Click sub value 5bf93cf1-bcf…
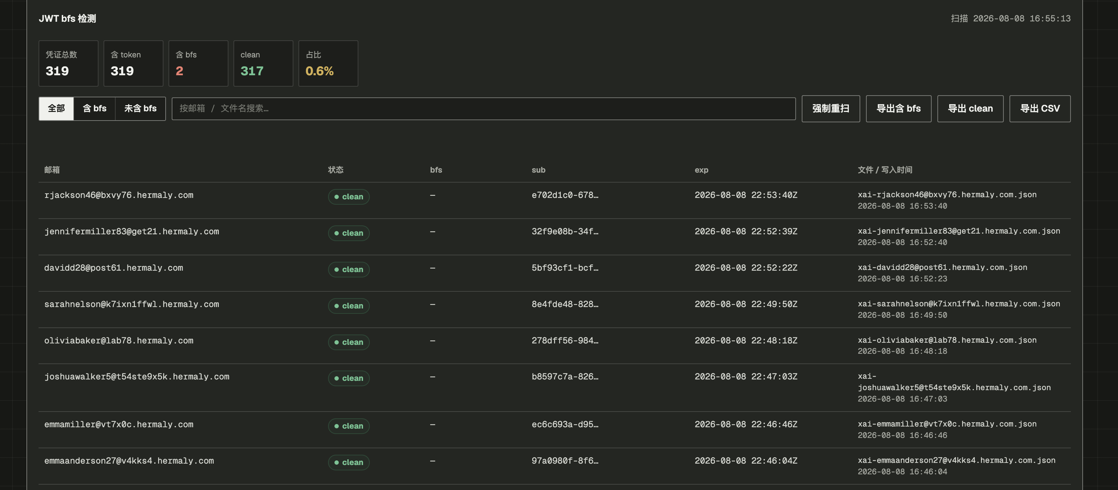 click(x=565, y=268)
